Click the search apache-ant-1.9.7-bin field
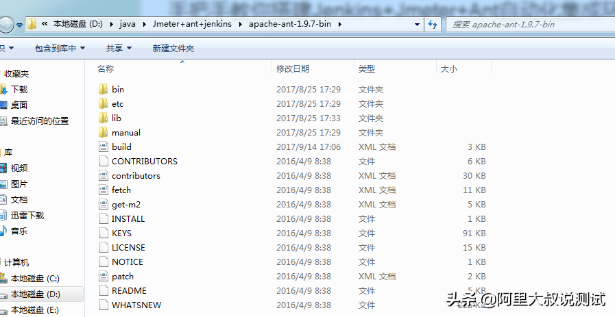The width and height of the screenshot is (615, 317). [x=530, y=24]
